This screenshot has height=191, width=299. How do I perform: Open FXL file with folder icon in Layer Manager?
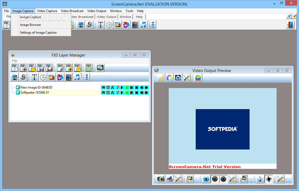pyautogui.click(x=32, y=68)
